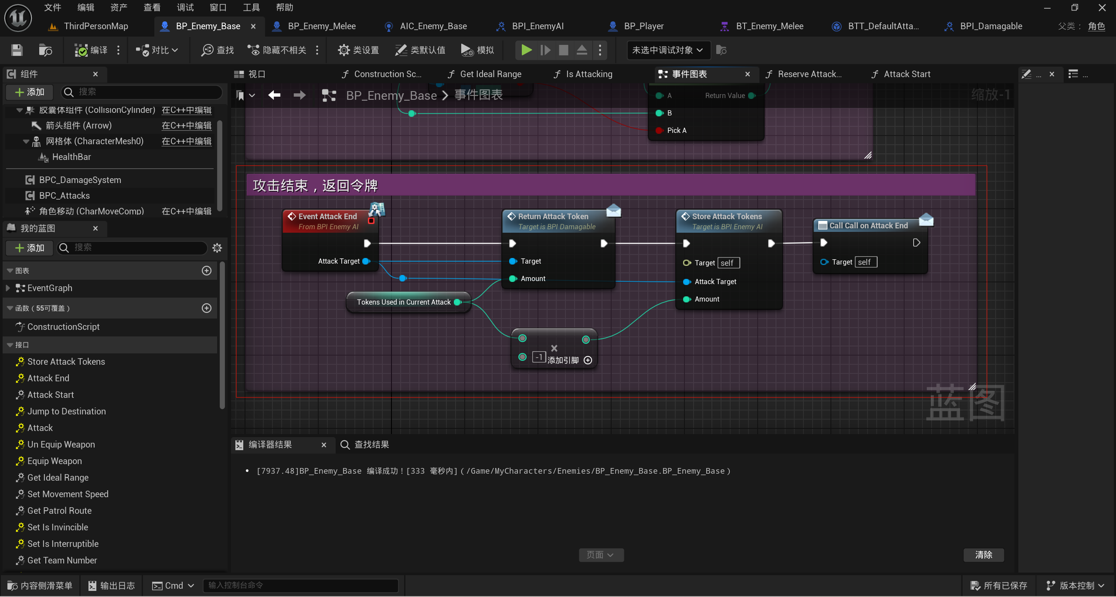This screenshot has height=597, width=1116.
Task: Expand the EventGraph tree item
Action: (8, 288)
